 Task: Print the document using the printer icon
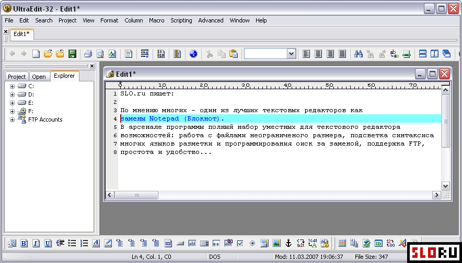(88, 54)
